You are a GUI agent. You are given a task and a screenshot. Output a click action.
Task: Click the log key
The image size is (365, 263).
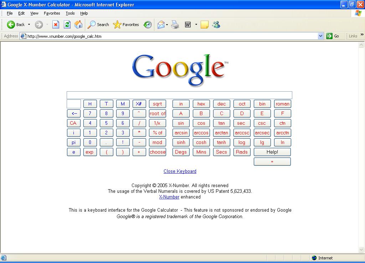(242, 142)
